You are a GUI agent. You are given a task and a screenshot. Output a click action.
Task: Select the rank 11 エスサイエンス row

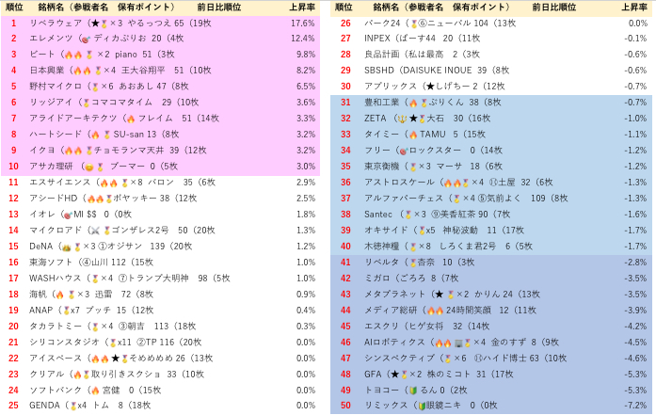coord(161,182)
